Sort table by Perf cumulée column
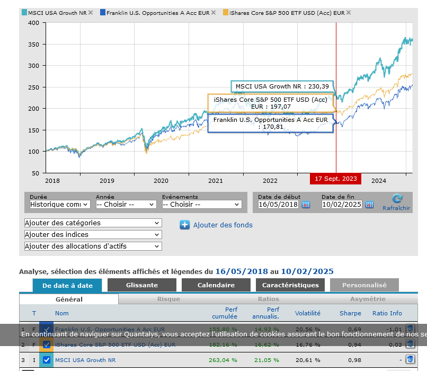This screenshot has height=371, width=427. point(225,313)
